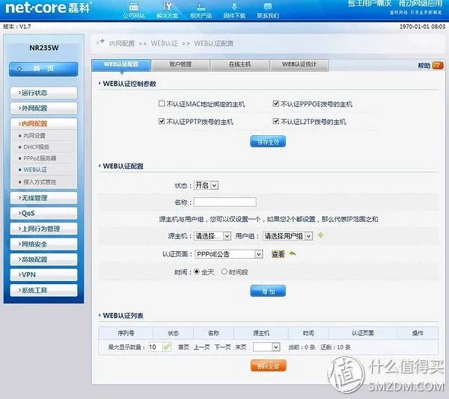Click the 认证页面 column header
This screenshot has height=399, width=449.
362,333
